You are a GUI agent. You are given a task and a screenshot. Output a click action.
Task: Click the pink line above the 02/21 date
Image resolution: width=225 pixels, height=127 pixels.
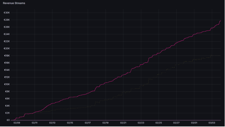(x=123, y=75)
